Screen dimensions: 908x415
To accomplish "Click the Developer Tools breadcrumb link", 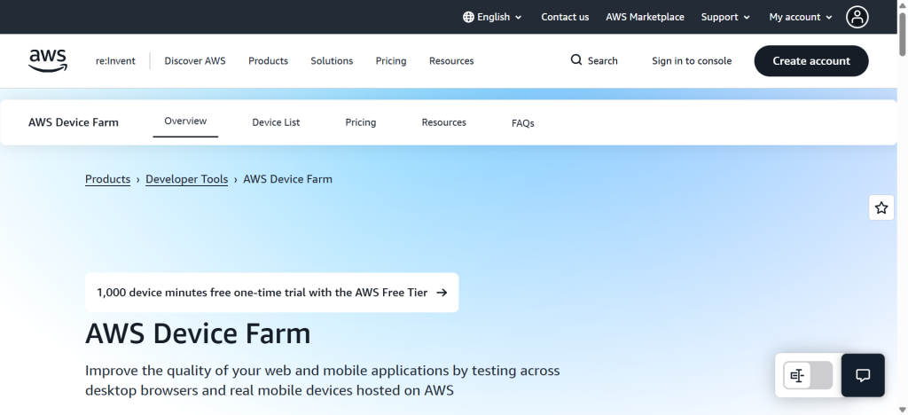I will click(x=186, y=179).
